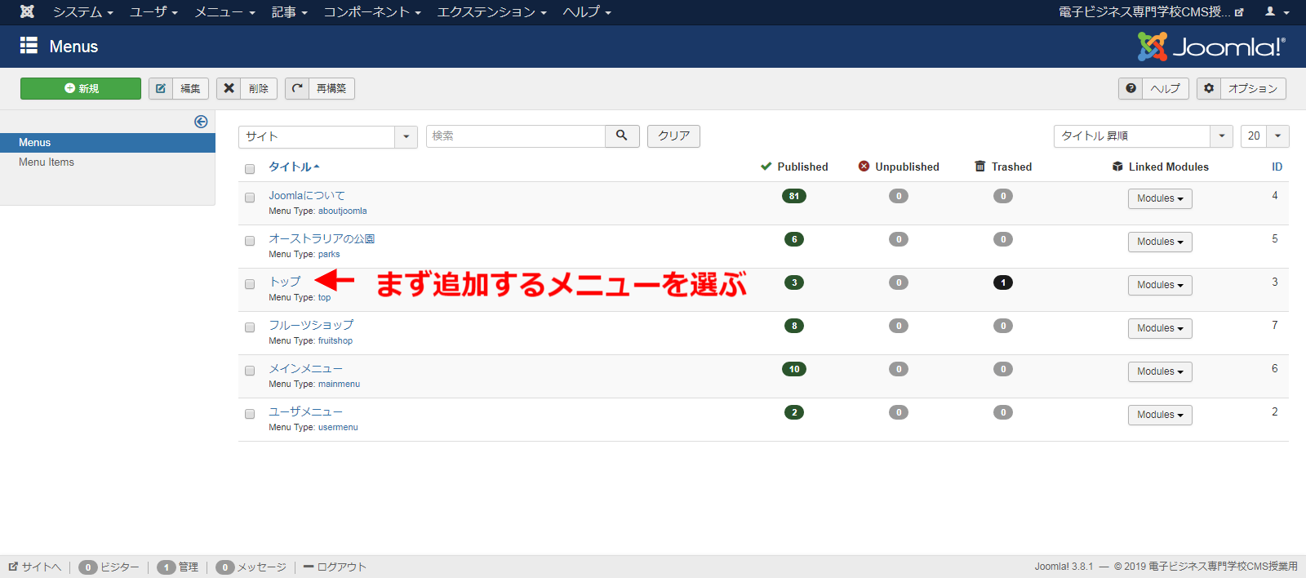Open the user account icon menu
The width and height of the screenshot is (1306, 578).
[x=1276, y=11]
